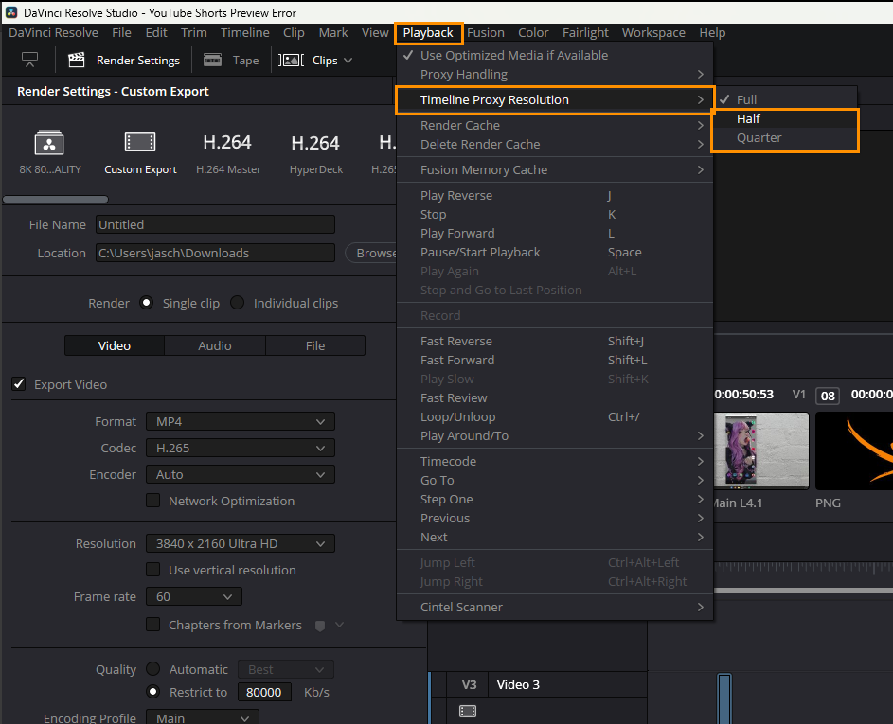
Task: Enable Use vertical resolution checkbox
Action: pos(152,570)
